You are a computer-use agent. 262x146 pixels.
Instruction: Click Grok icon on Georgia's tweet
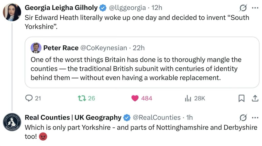[x=243, y=8]
